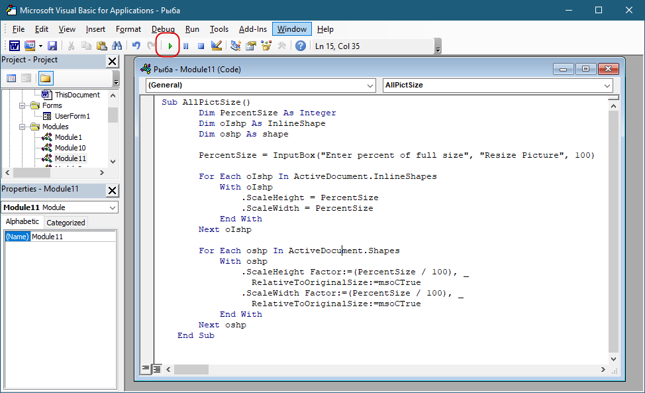
Task: Run the macro with the green play button
Action: [x=170, y=46]
